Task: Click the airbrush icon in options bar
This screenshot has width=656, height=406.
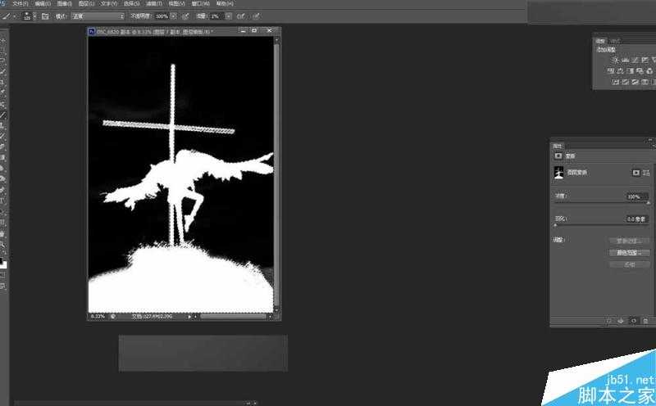Action: pyautogui.click(x=239, y=16)
